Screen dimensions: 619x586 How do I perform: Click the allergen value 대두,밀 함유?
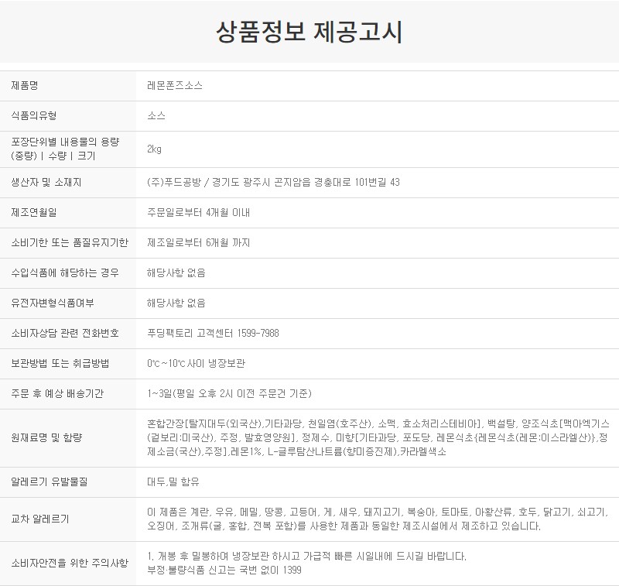point(173,481)
